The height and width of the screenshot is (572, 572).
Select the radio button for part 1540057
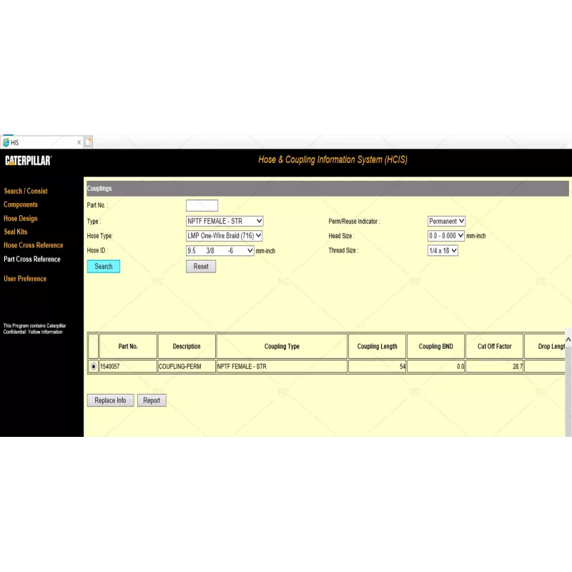tap(93, 365)
